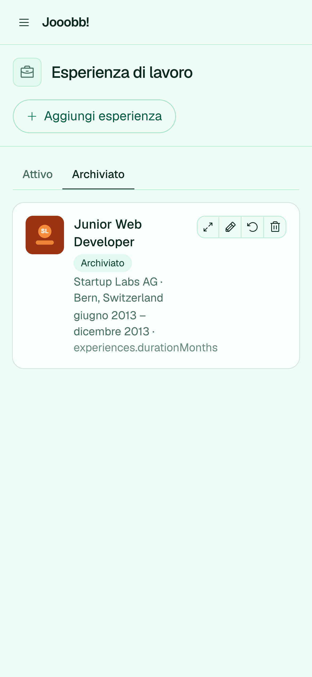Restore the archived experience with the undo icon

tap(253, 227)
